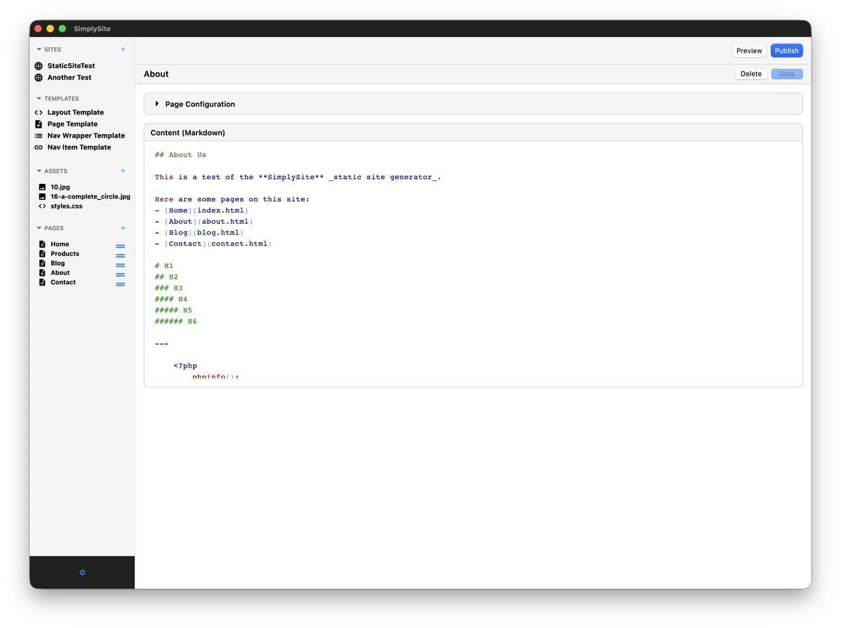Viewport: 841px width, 628px height.
Task: Open the Blog page
Action: (x=58, y=264)
